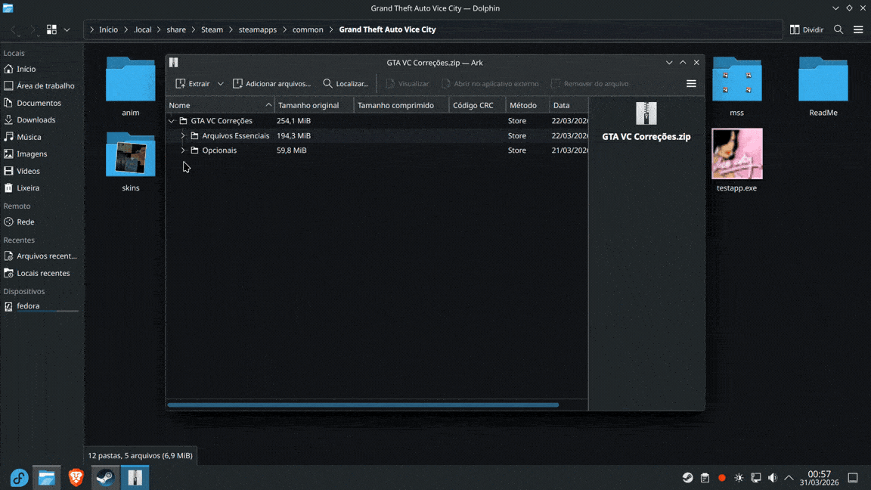
Task: Select the fedora device in sidebar
Action: 42,306
